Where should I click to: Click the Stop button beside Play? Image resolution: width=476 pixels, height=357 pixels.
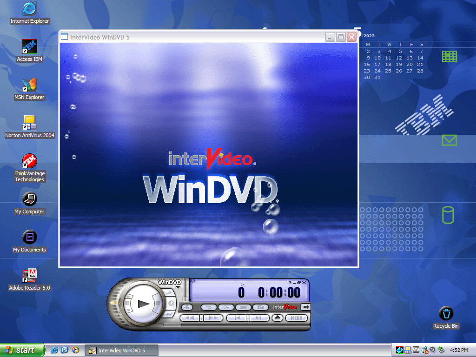158,304
